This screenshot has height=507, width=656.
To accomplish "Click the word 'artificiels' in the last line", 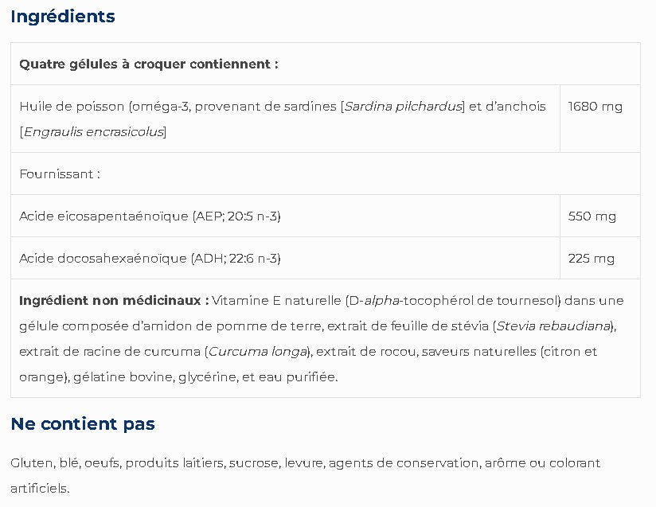I will 39,489.
